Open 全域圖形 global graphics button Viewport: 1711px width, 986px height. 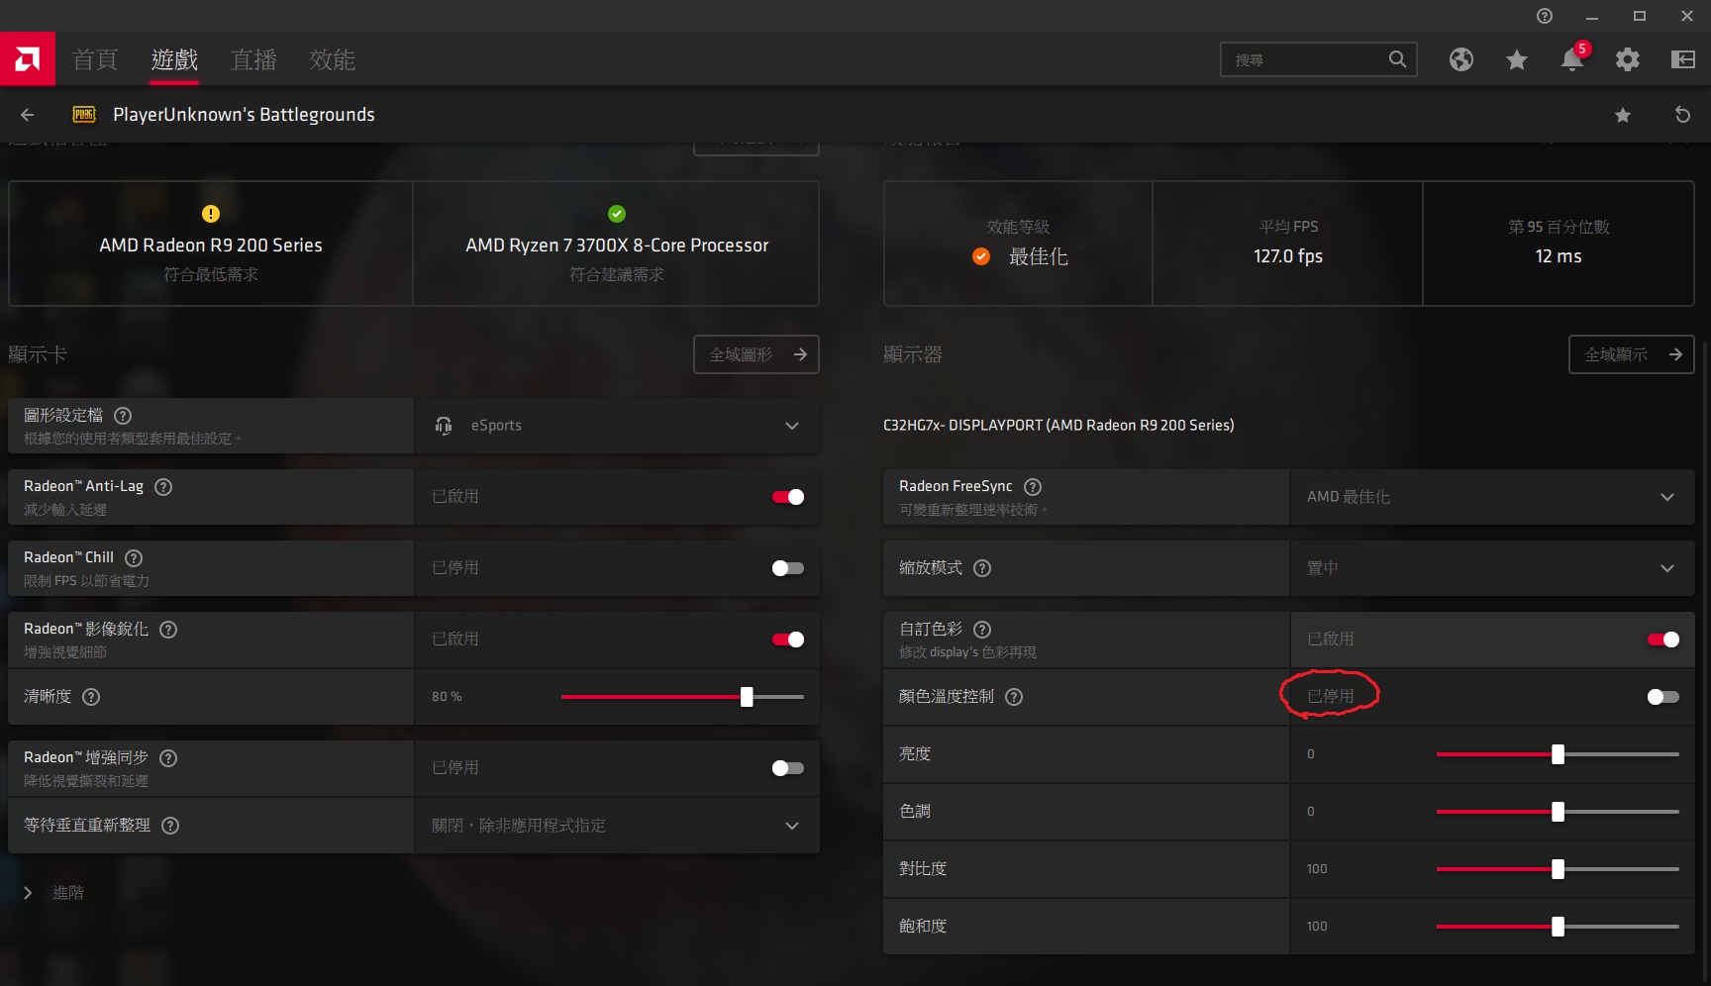coord(756,354)
